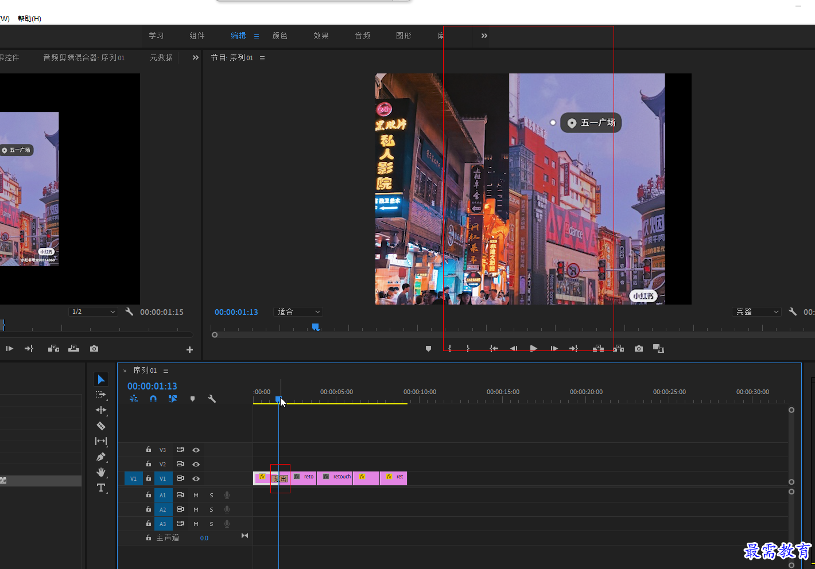Screen dimensions: 815x569
Task: Click Overwrite in the Source monitor
Action: [x=74, y=349]
